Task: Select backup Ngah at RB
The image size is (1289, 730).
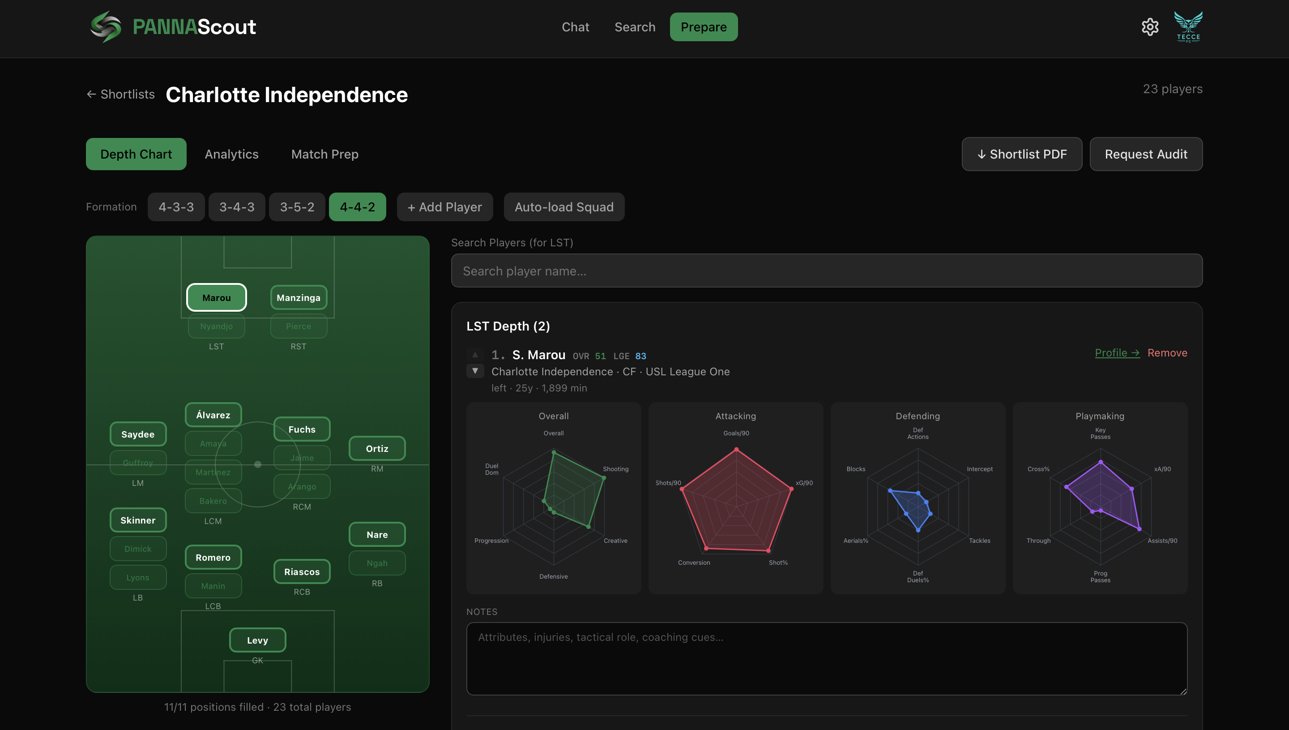Action: click(x=377, y=563)
